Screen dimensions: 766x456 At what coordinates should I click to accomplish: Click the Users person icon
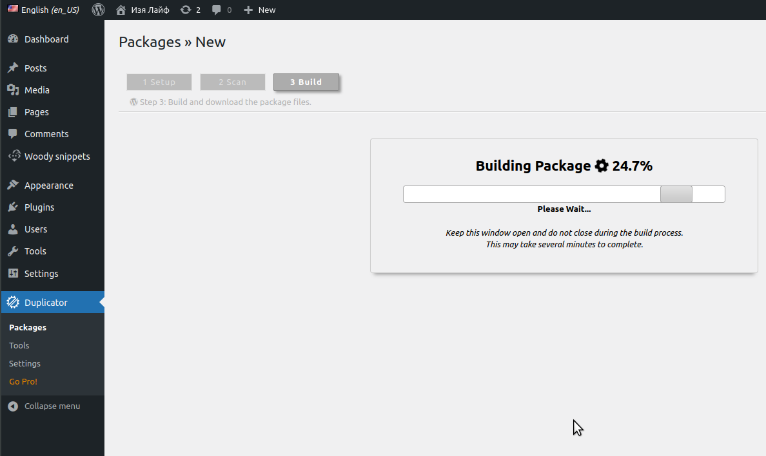(13, 229)
